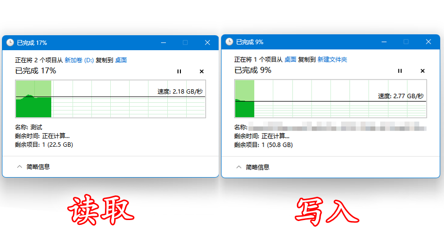Open the 桌面 source link in right dialog
444x249 pixels.
[290, 60]
